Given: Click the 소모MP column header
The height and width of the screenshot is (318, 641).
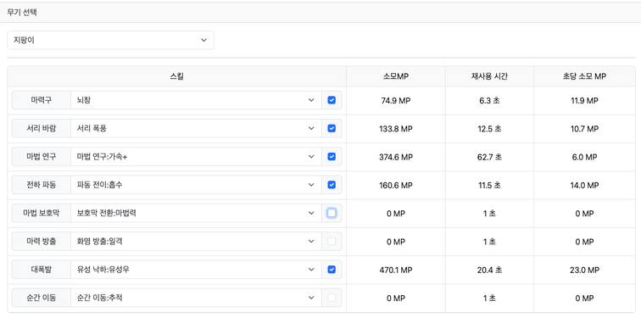Looking at the screenshot, I should [396, 76].
